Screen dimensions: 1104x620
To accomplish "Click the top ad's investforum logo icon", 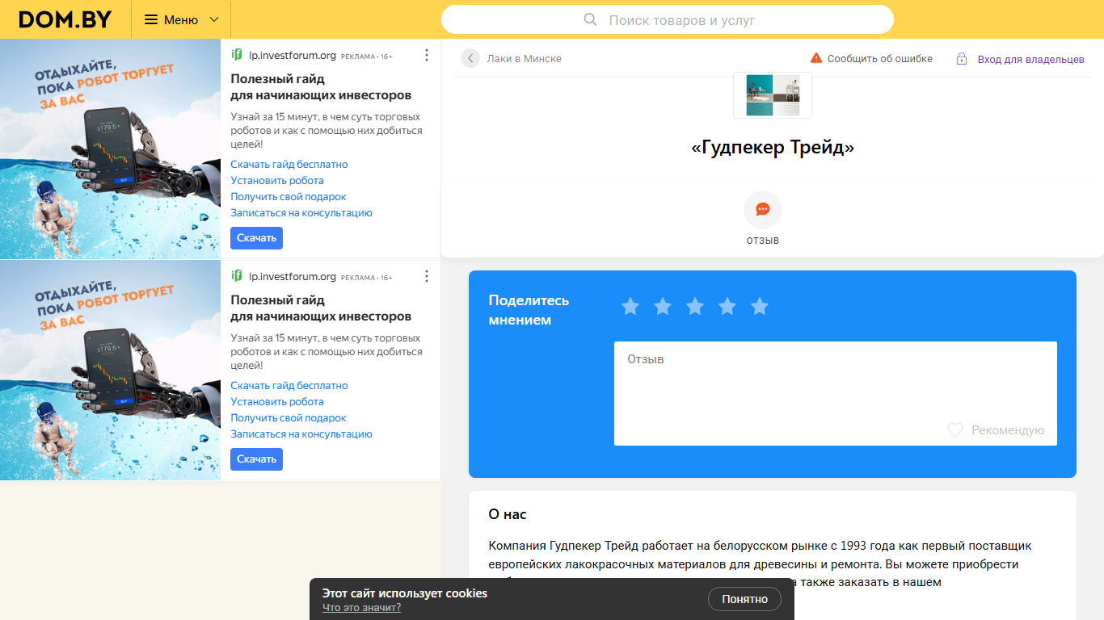I will coord(237,55).
